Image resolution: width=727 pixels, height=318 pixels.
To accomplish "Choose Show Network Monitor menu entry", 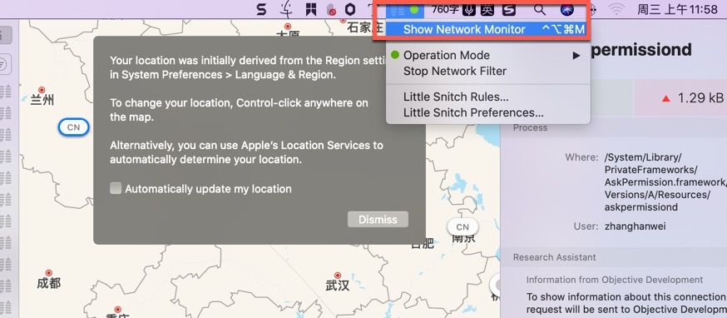I will click(x=487, y=29).
